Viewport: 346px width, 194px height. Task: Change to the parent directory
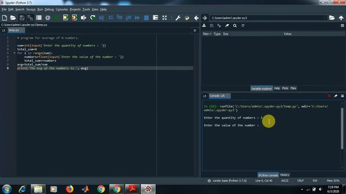point(341,18)
